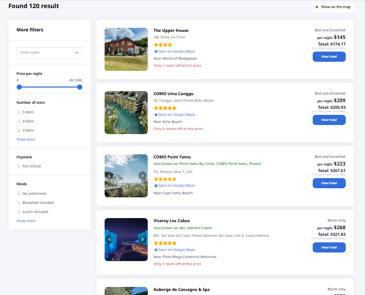Select the Breakfast included meal option
This screenshot has height=295, width=365.
click(x=19, y=203)
